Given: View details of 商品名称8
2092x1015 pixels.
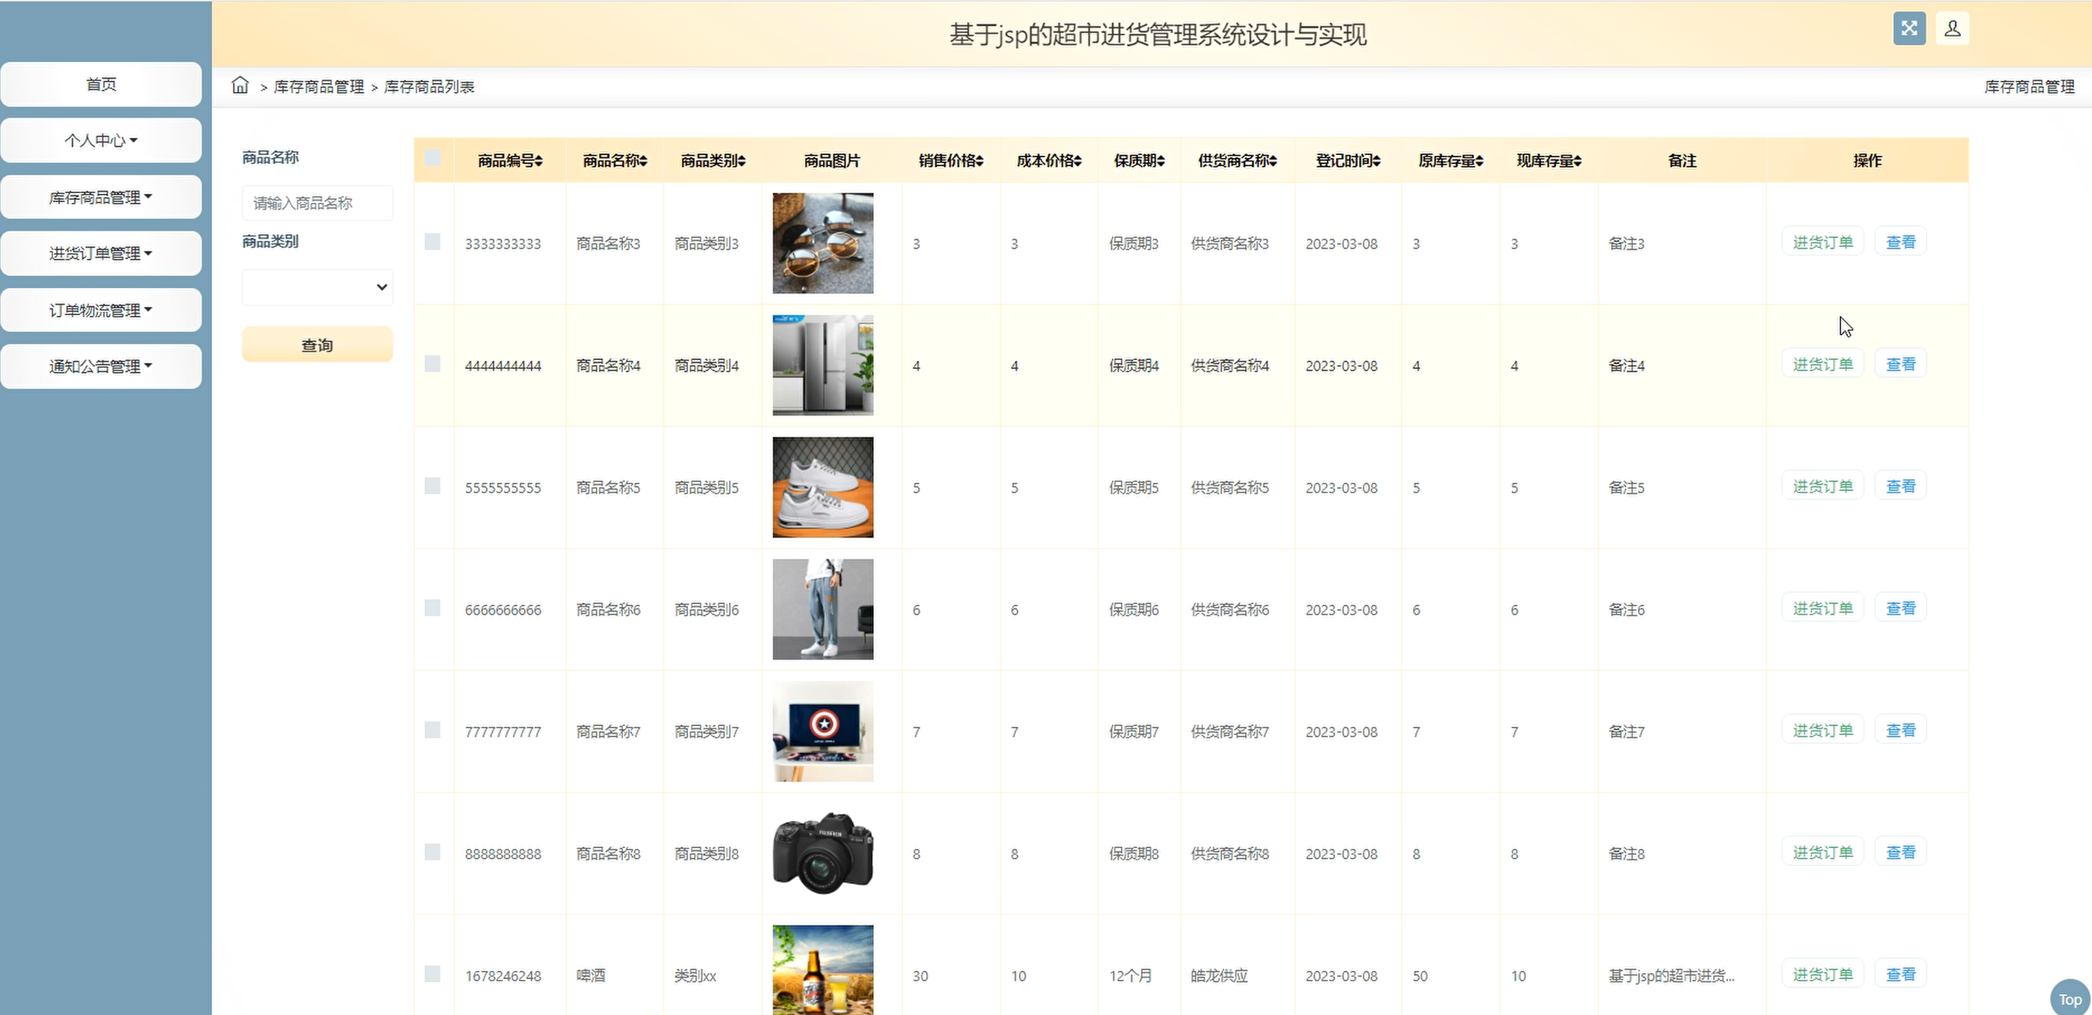Looking at the screenshot, I should point(1900,852).
